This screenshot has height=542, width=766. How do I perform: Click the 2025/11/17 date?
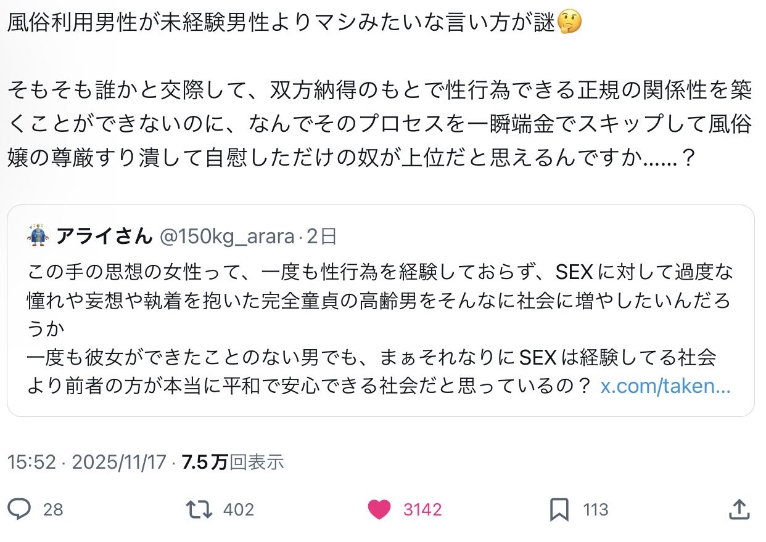tap(120, 462)
